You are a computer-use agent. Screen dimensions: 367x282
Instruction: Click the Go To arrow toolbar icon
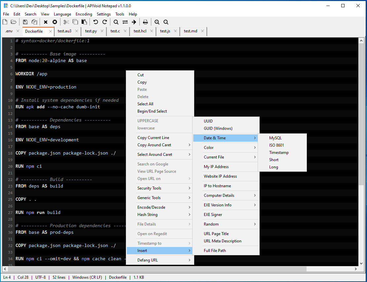pos(134,22)
